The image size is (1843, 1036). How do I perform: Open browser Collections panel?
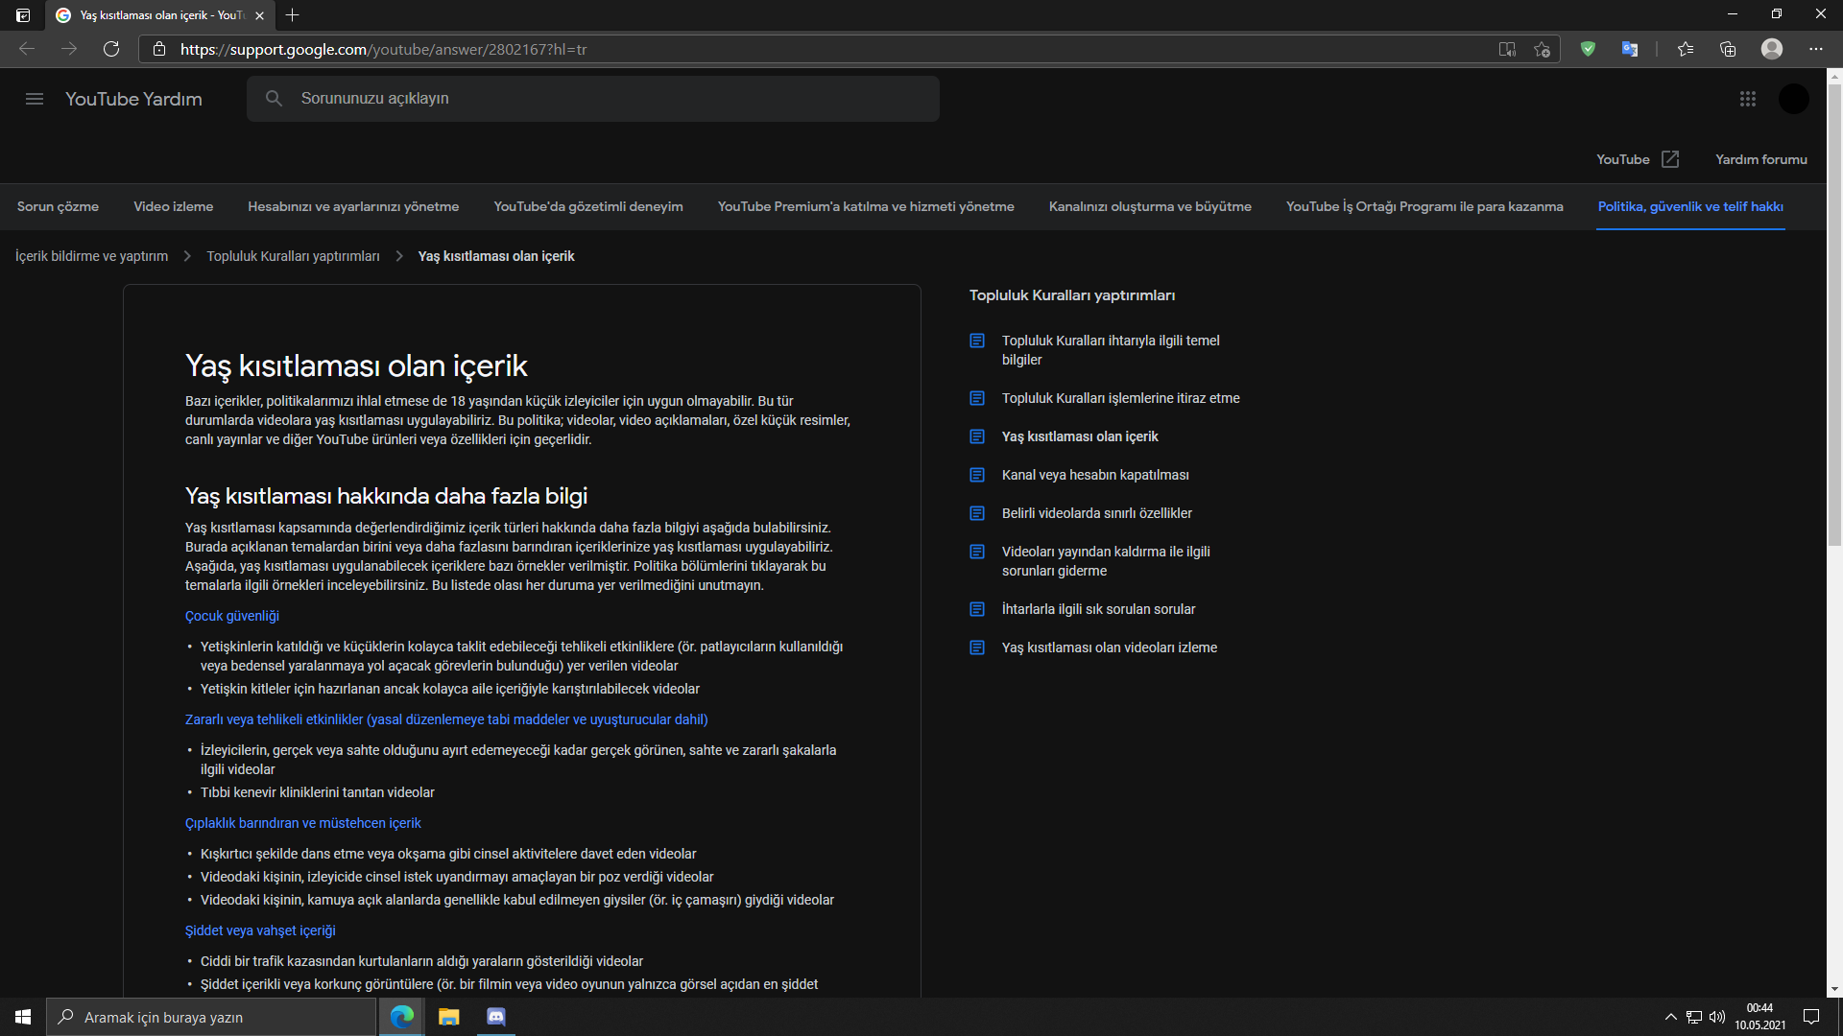(x=1728, y=49)
